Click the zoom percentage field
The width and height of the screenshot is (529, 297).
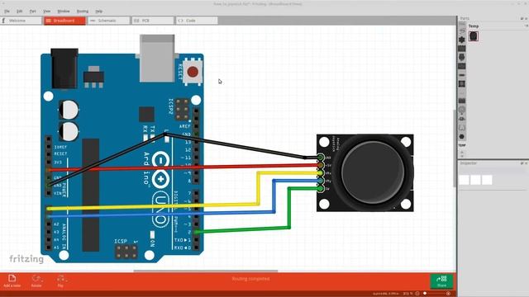click(407, 294)
